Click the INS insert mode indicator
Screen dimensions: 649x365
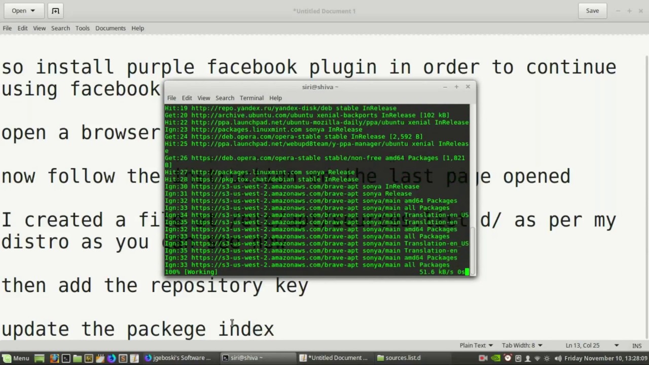point(637,346)
